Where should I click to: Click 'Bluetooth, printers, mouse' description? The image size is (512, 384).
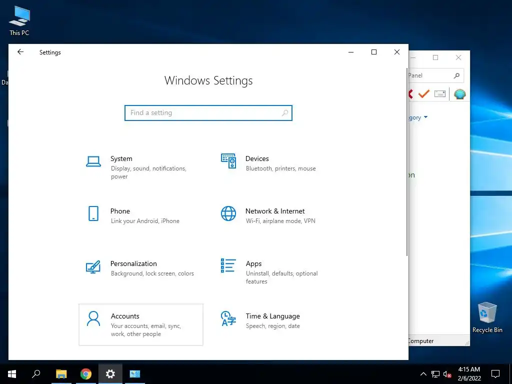point(281,168)
